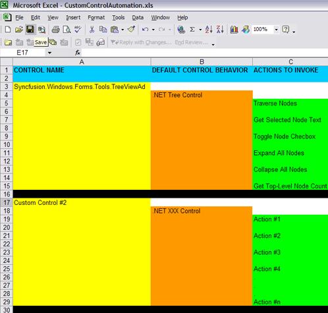This screenshot has height=313, width=328.
Task: Select the .NET XXX Control cell
Action: tap(202, 211)
